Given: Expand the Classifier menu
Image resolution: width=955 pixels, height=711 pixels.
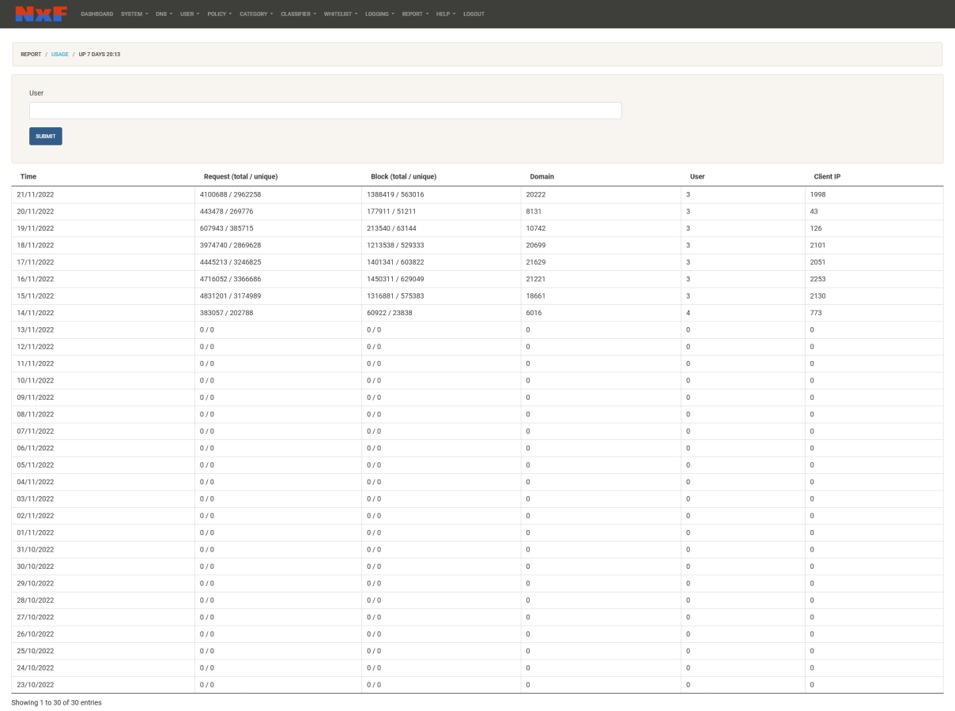Looking at the screenshot, I should (x=298, y=14).
